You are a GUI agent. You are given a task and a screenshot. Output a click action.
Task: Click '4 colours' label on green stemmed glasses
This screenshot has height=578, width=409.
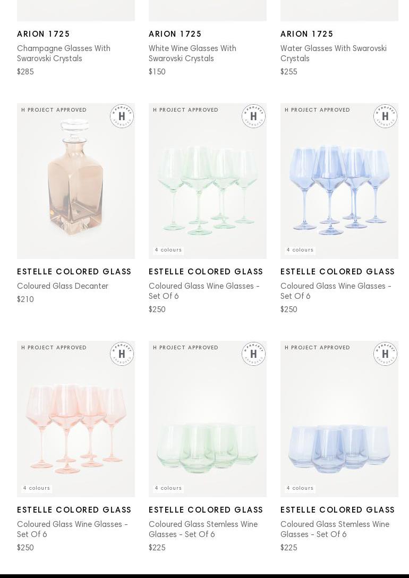pyautogui.click(x=168, y=250)
